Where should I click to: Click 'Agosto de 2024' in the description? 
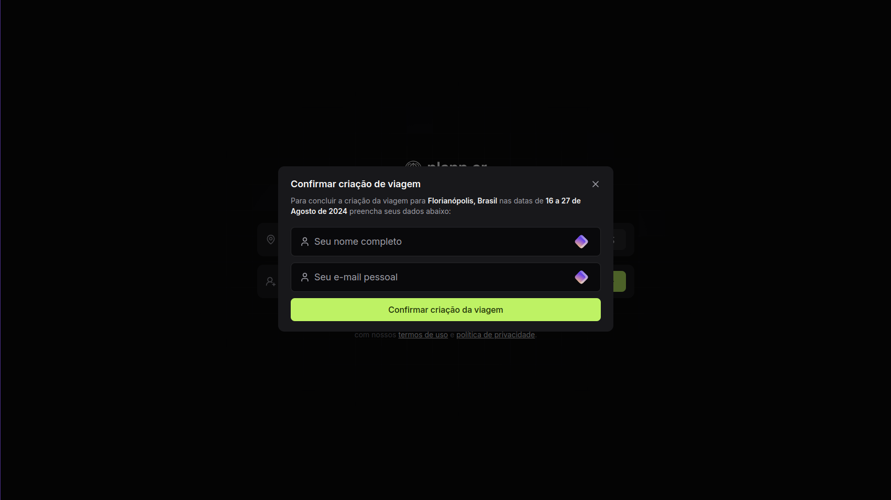point(319,211)
